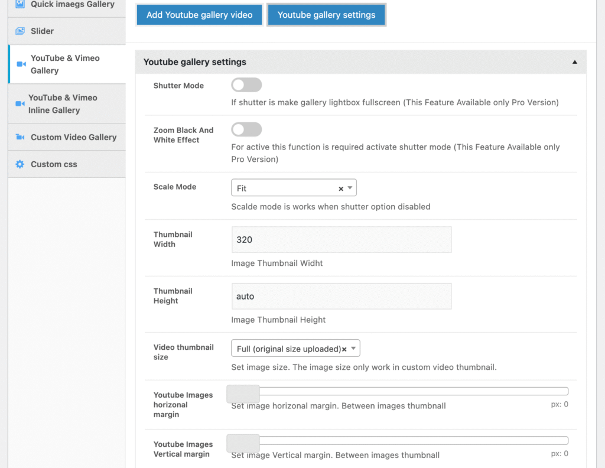
Task: Switch to Custom css tab
Action: pos(54,164)
